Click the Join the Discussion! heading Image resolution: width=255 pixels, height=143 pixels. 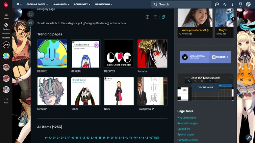[x=205, y=78]
